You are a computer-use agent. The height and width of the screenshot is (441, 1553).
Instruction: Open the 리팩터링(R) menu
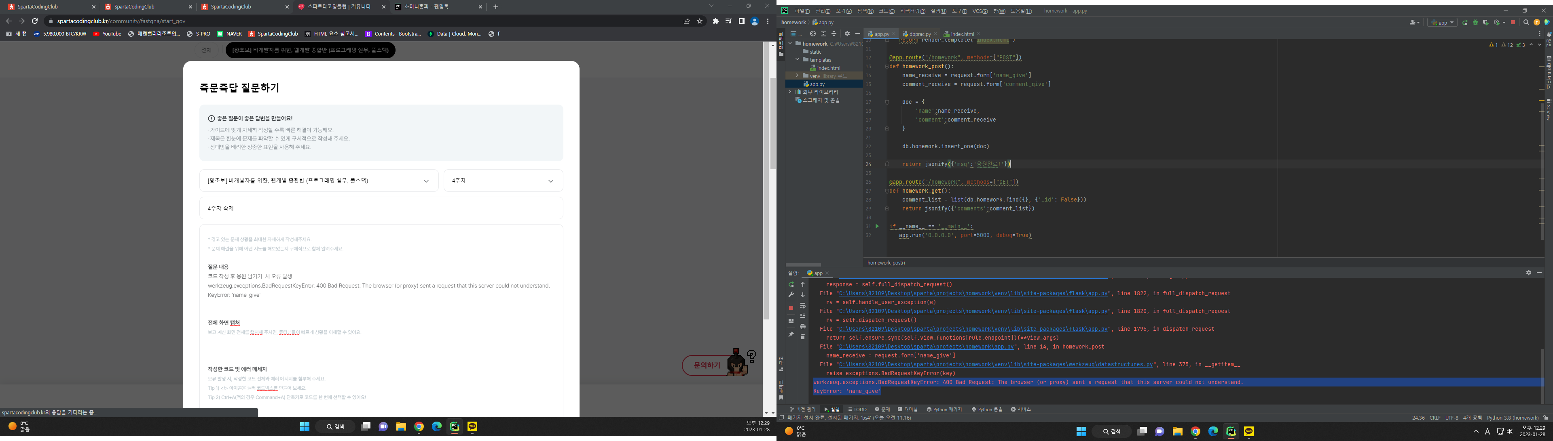coord(913,11)
